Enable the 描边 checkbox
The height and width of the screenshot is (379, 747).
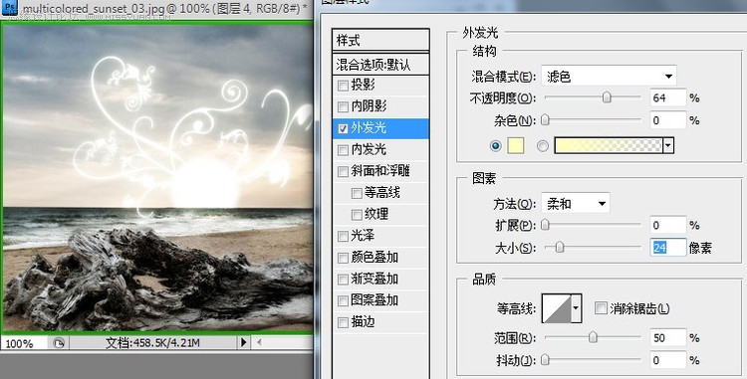point(343,323)
